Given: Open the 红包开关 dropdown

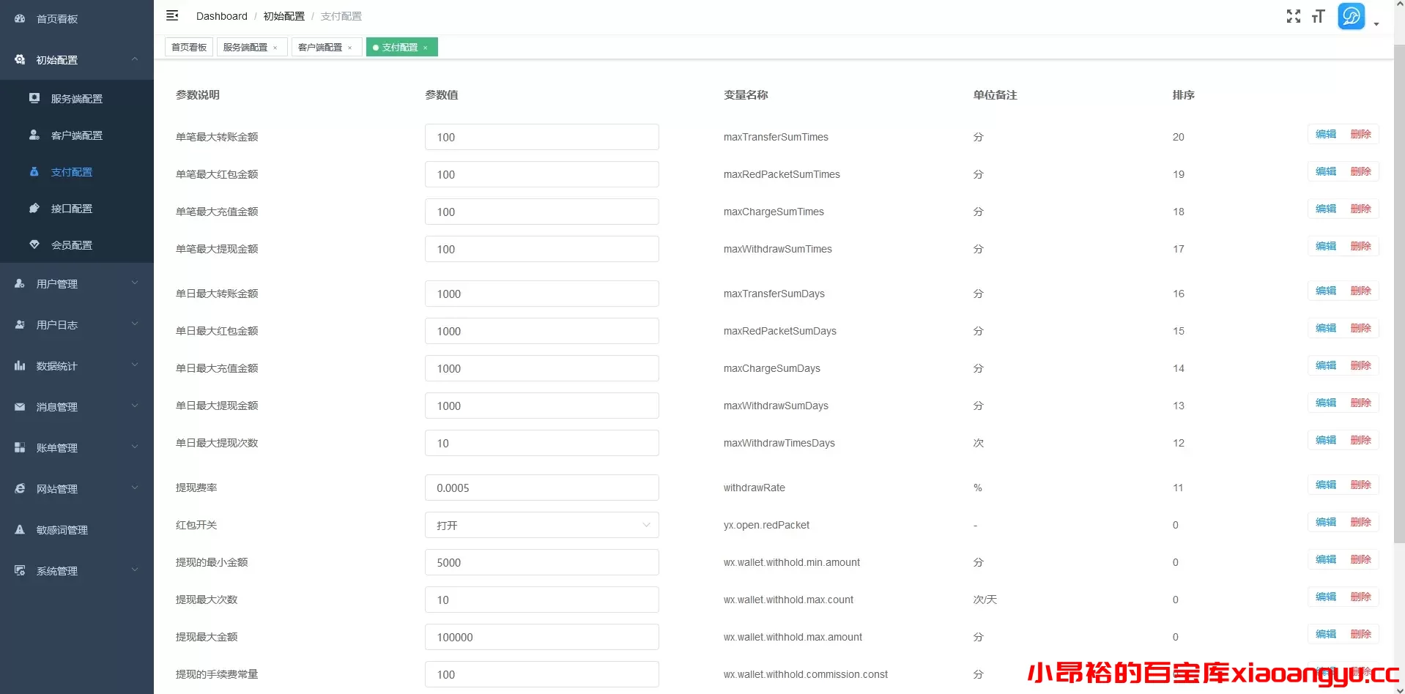Looking at the screenshot, I should point(541,525).
